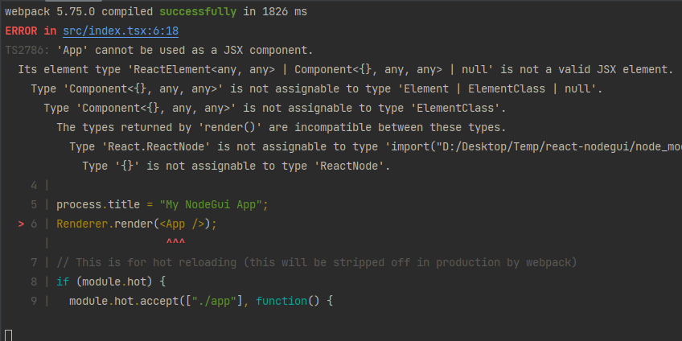Open the src/index.tsx:6:18 file link

(121, 31)
